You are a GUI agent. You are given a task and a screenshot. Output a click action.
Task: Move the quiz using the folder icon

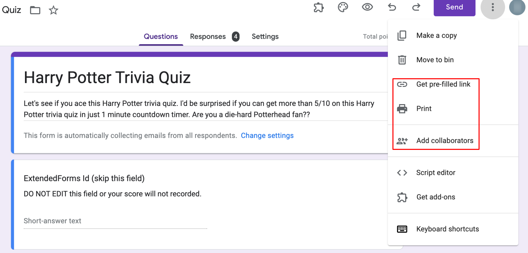point(35,10)
